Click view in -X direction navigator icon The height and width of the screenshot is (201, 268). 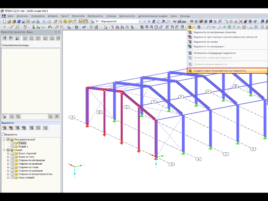pos(5,38)
